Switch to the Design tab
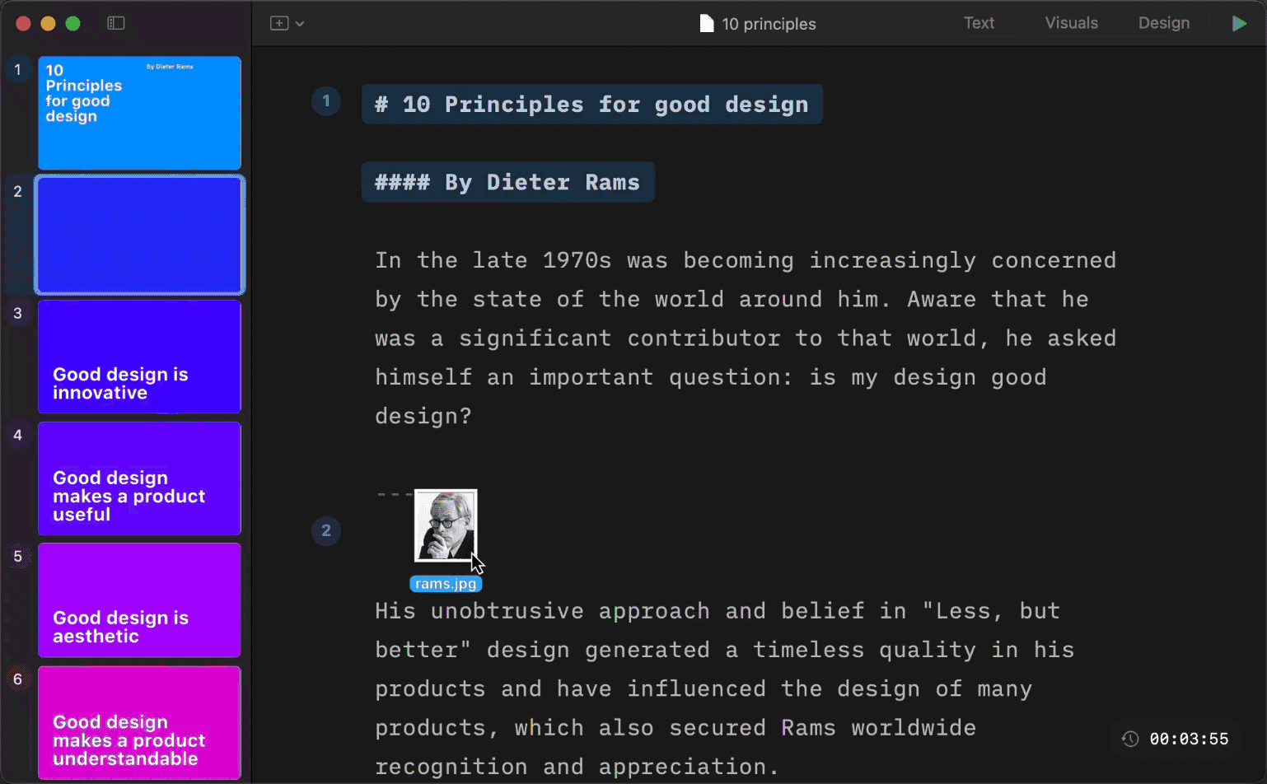 (1163, 23)
